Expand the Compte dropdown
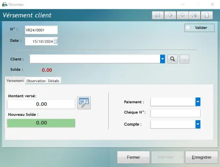 click(x=198, y=124)
